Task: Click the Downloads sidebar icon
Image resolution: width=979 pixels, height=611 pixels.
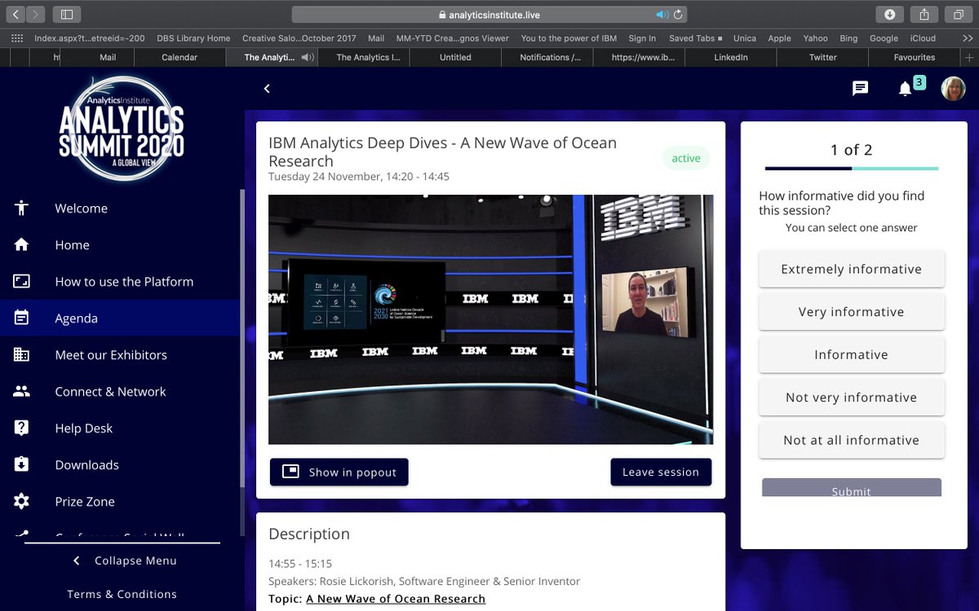Action: click(22, 465)
